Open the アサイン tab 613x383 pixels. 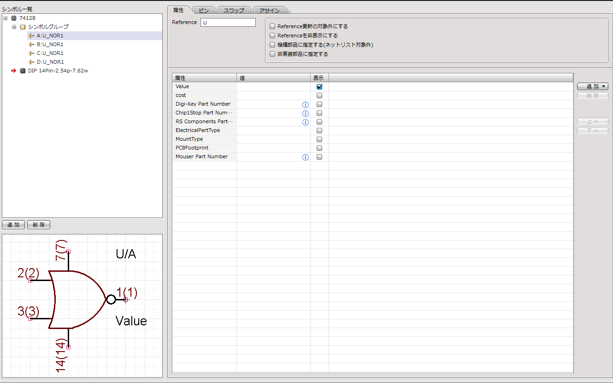[270, 10]
